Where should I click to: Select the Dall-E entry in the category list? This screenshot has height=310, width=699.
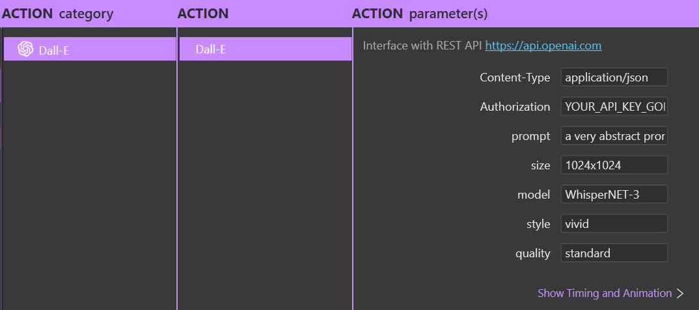click(x=90, y=49)
